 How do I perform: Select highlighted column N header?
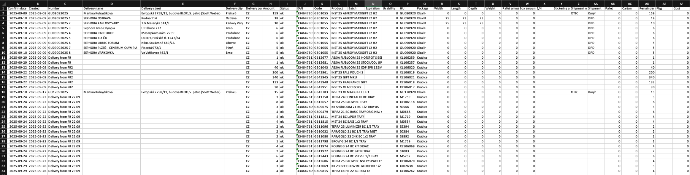[x=373, y=3]
